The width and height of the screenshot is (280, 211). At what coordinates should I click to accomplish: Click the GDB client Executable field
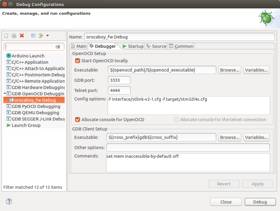[x=161, y=137]
